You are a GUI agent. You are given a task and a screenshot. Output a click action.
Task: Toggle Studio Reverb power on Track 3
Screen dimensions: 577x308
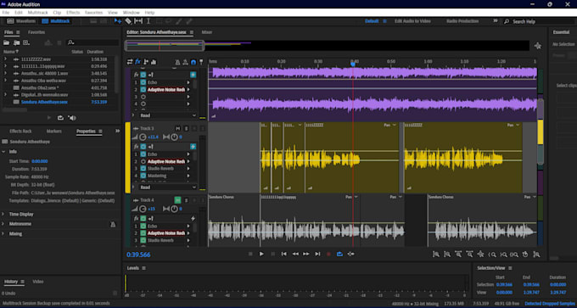click(x=143, y=169)
